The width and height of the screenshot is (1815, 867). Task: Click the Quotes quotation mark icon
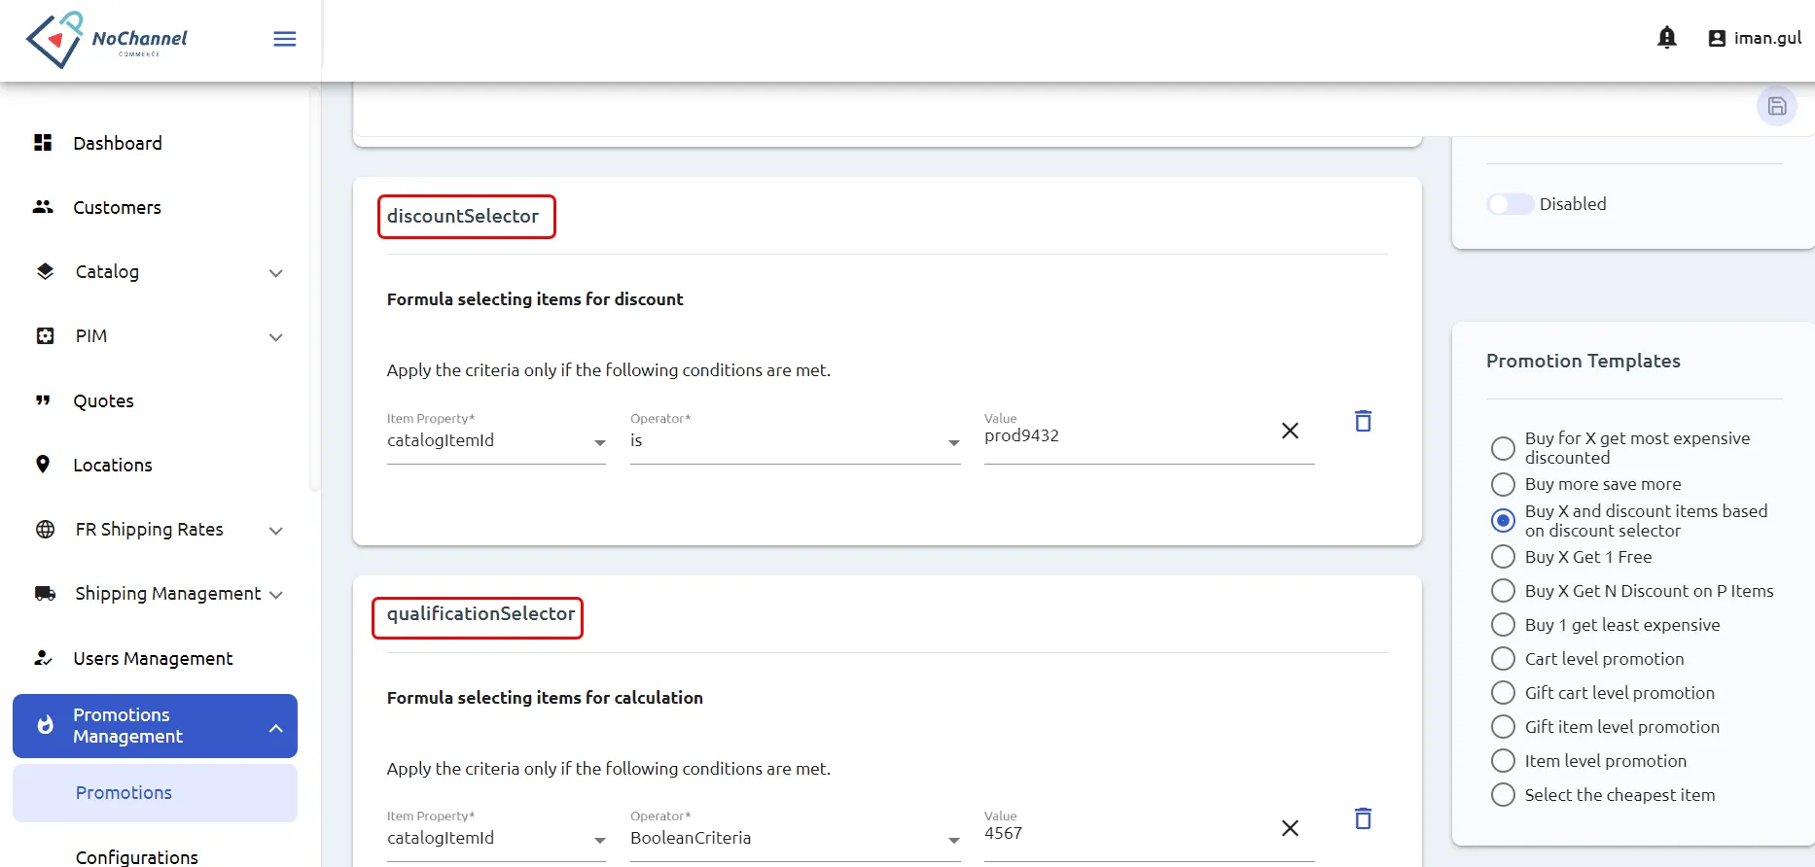[43, 400]
